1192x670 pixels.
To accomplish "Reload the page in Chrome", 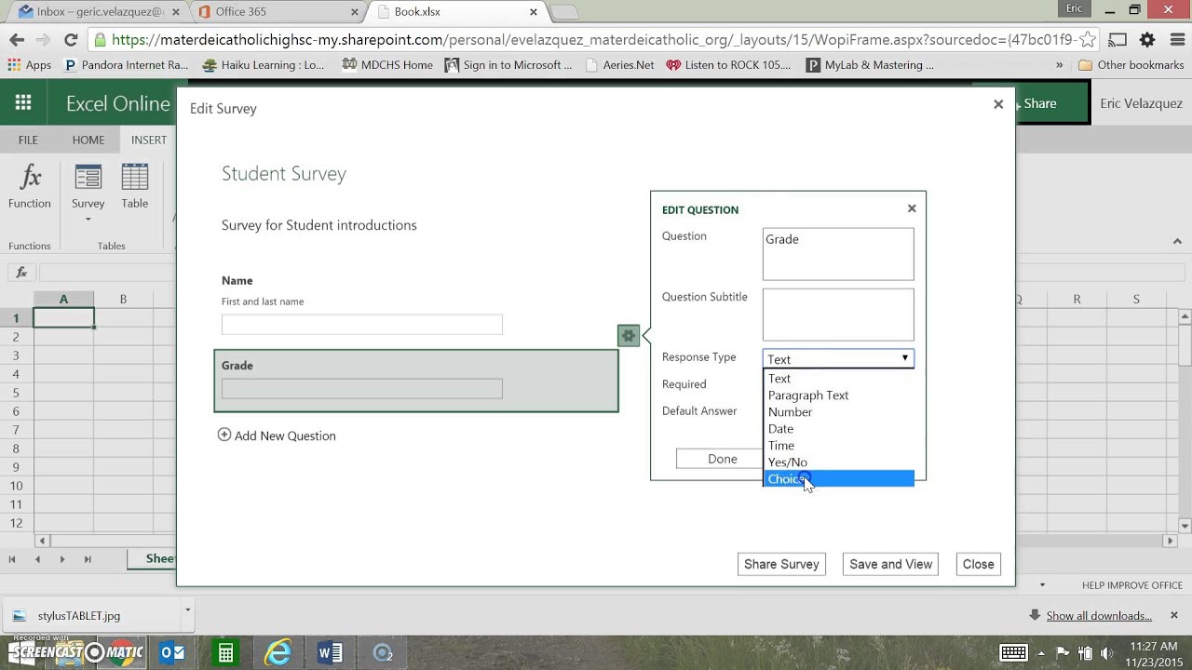I will tap(71, 40).
